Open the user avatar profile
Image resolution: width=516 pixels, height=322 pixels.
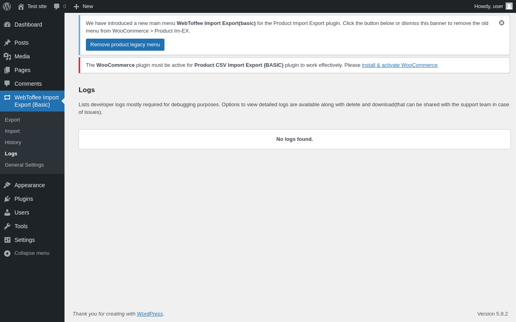coord(509,6)
